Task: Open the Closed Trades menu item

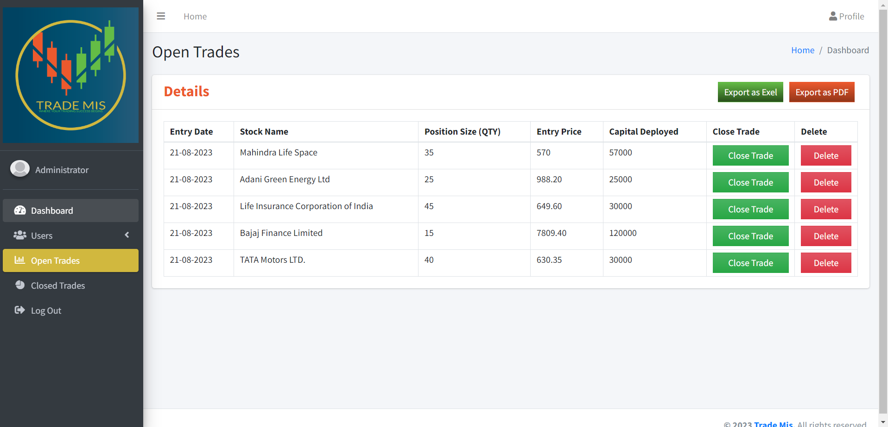Action: (58, 285)
